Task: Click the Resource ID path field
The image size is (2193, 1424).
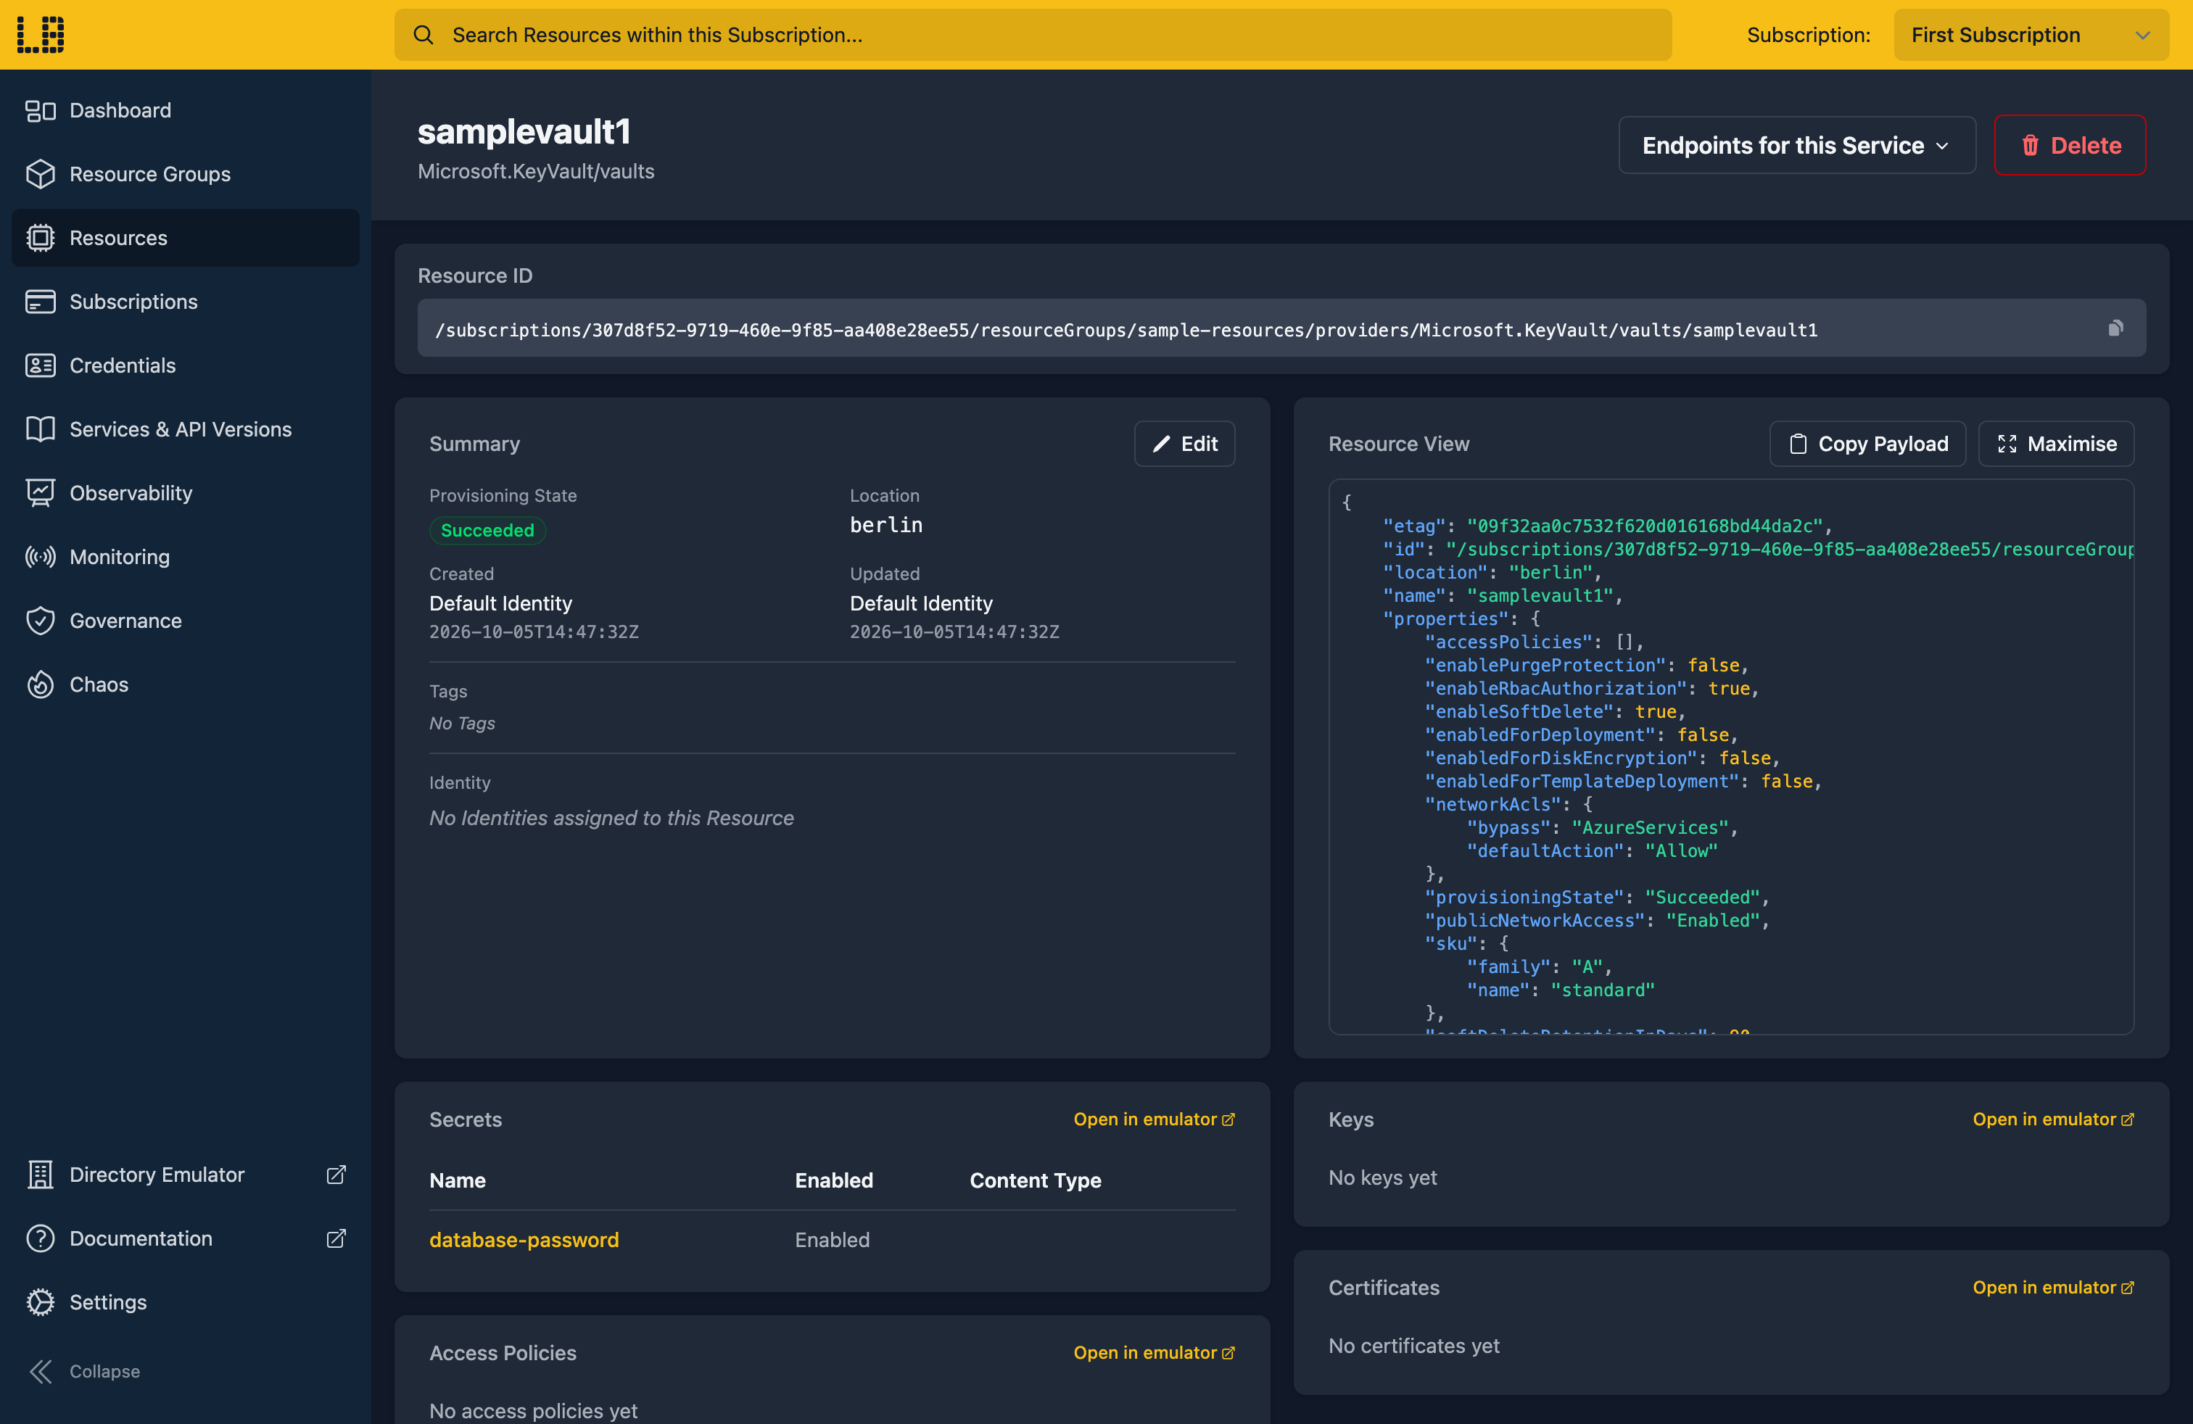Action: [x=1281, y=328]
